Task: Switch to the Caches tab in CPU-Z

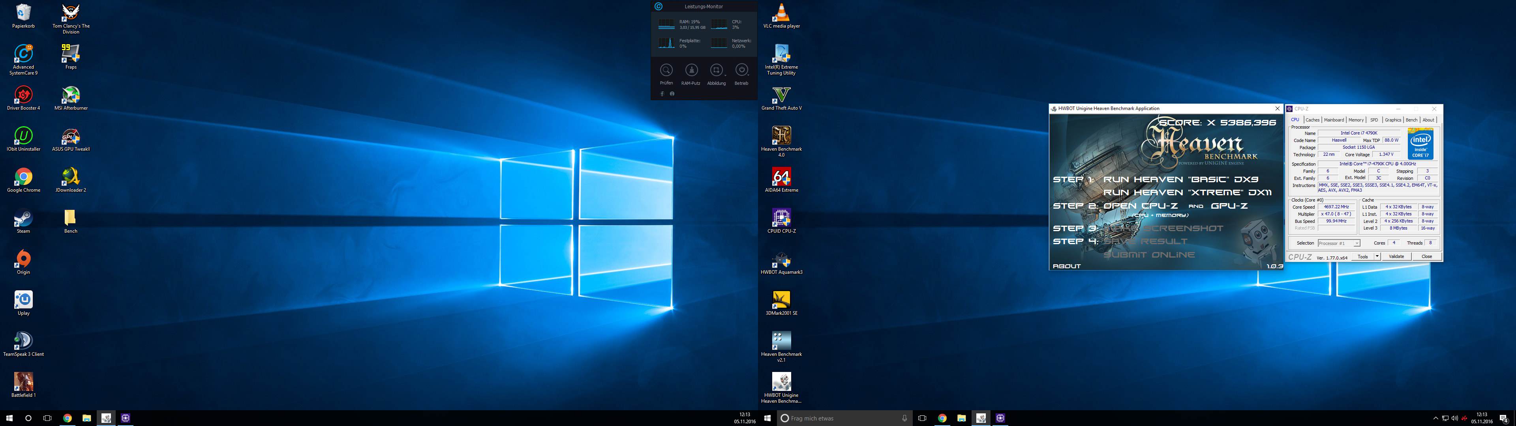Action: point(1312,120)
